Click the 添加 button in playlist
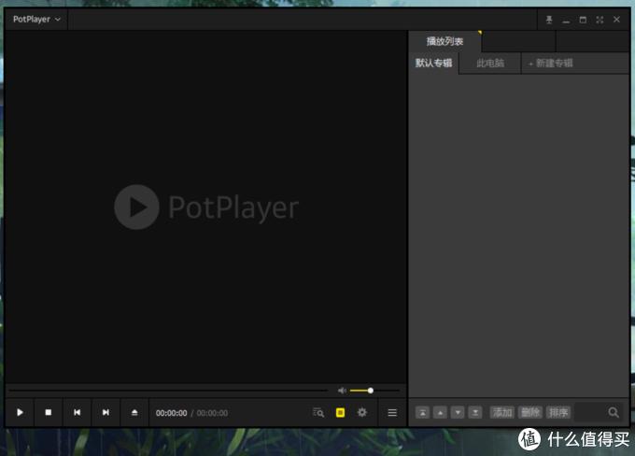The width and height of the screenshot is (635, 456). pos(502,412)
